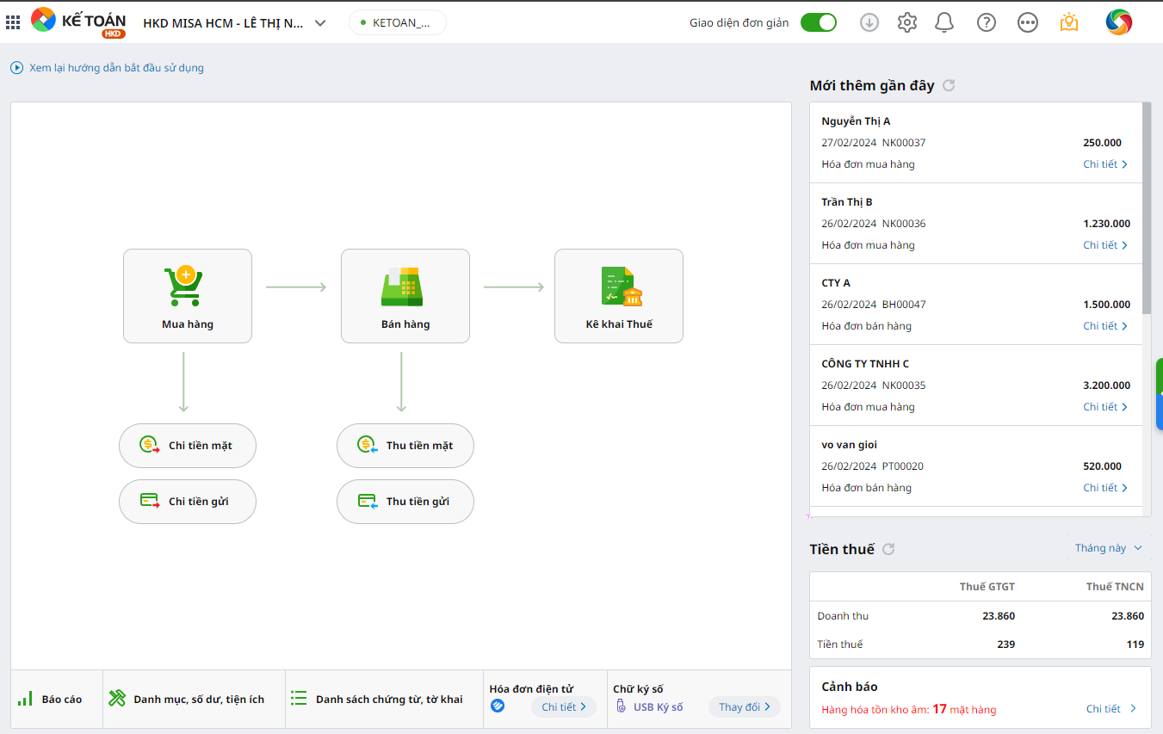This screenshot has width=1163, height=734.
Task: Open Danh sách chứng từ, tờ khai
Action: tap(384, 700)
